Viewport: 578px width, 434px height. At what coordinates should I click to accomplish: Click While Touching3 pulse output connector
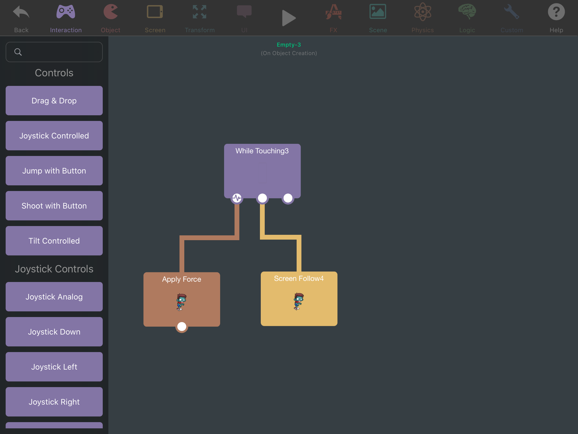[x=237, y=198]
